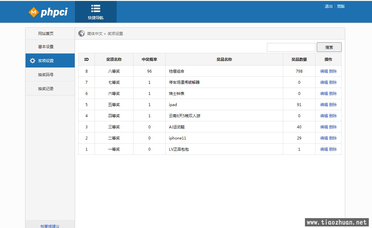Select the AJ运动鞋 prize cell

[x=224, y=127]
